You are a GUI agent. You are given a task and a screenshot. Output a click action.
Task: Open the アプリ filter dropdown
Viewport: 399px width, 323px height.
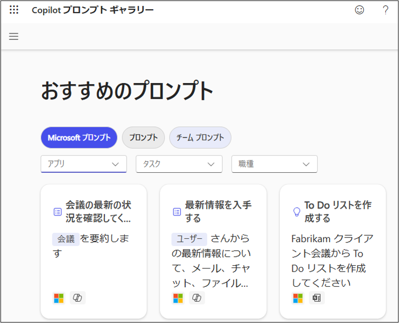(x=83, y=164)
